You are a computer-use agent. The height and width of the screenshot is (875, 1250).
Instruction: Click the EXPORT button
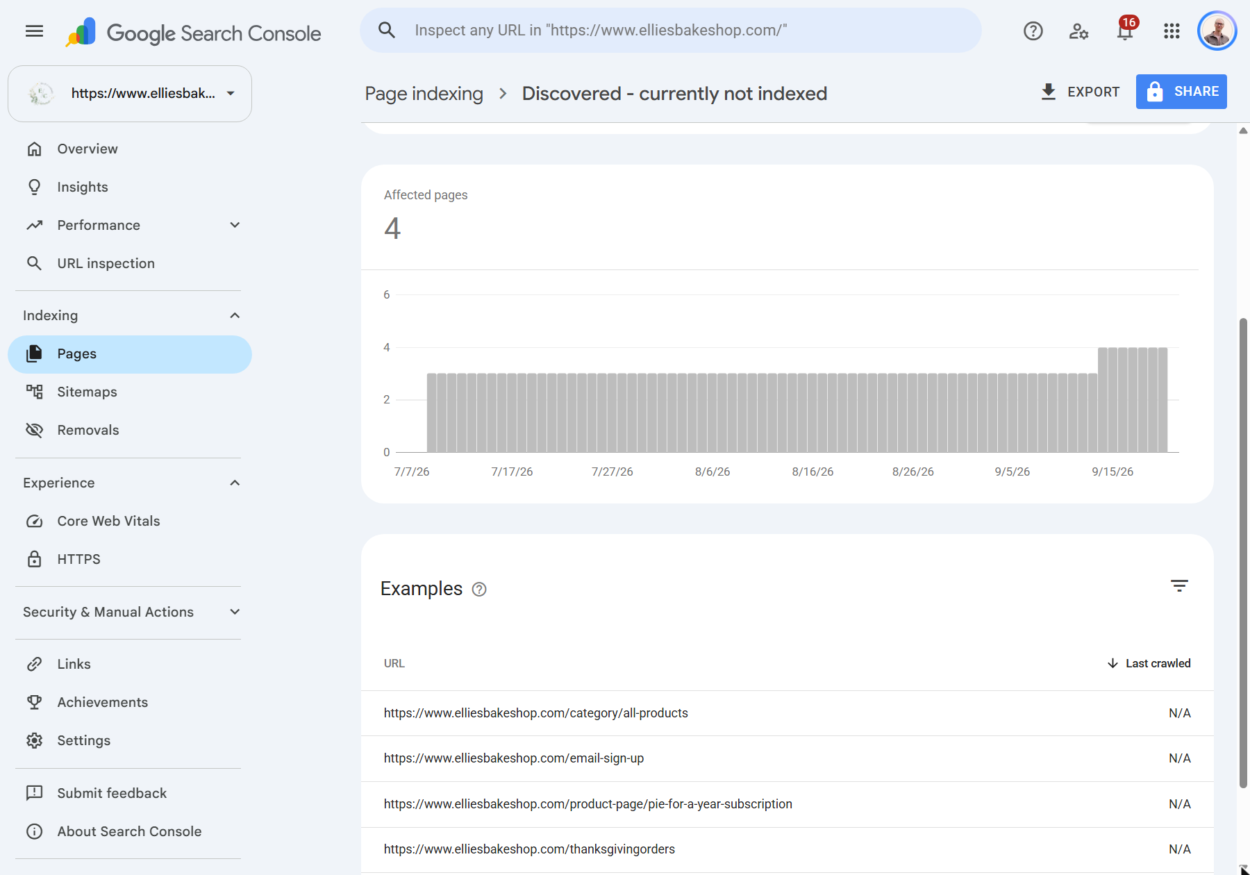pos(1080,92)
